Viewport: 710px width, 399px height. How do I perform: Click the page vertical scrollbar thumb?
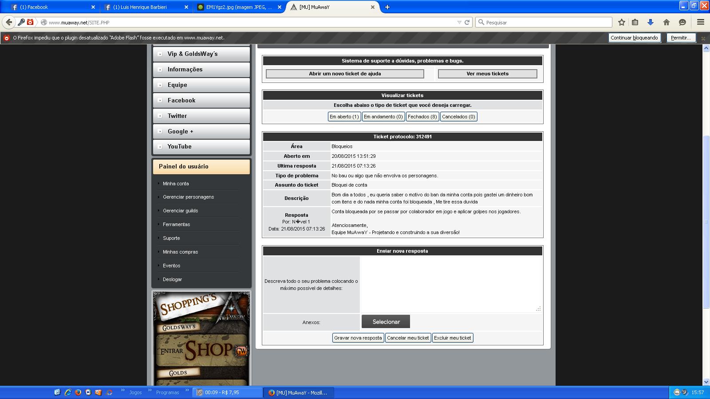[x=706, y=222]
